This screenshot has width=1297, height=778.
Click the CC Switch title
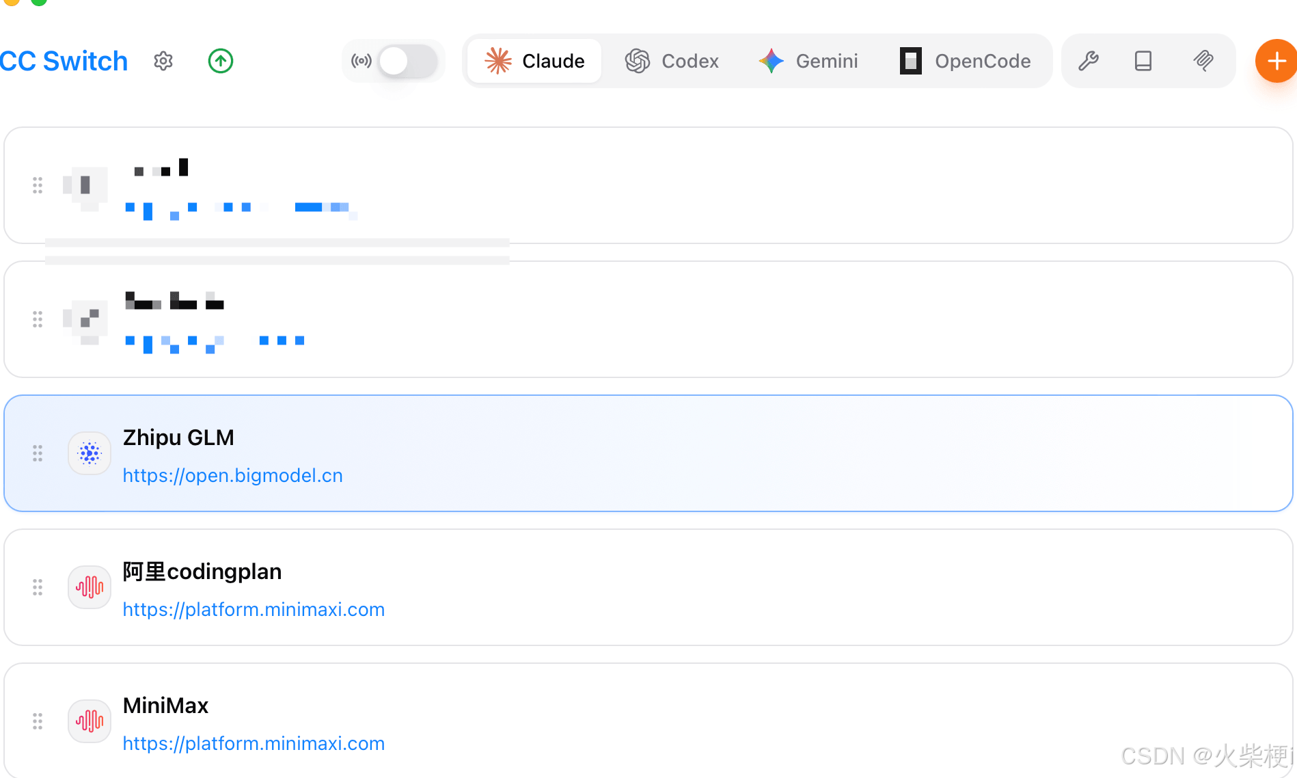[64, 62]
